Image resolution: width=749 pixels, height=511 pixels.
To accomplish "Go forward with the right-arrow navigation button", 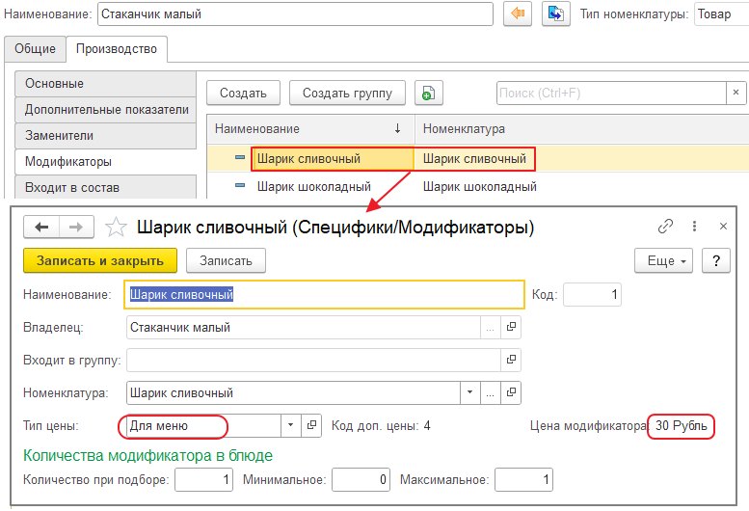I will 76,227.
